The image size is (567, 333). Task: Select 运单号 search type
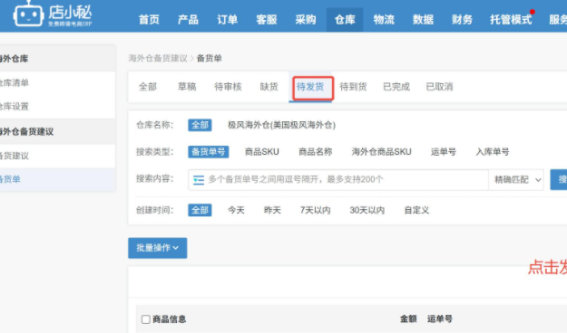(x=444, y=152)
